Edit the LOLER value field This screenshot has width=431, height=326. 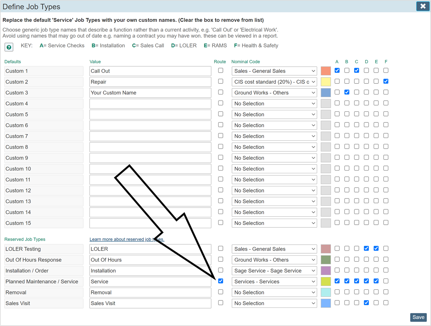[x=150, y=249]
